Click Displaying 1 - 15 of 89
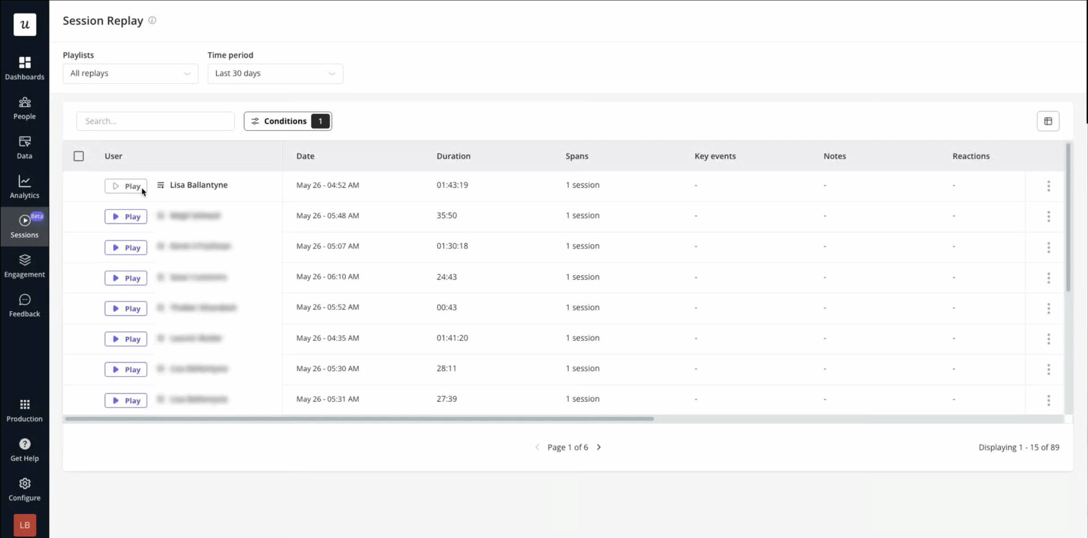This screenshot has height=538, width=1088. pos(1019,447)
